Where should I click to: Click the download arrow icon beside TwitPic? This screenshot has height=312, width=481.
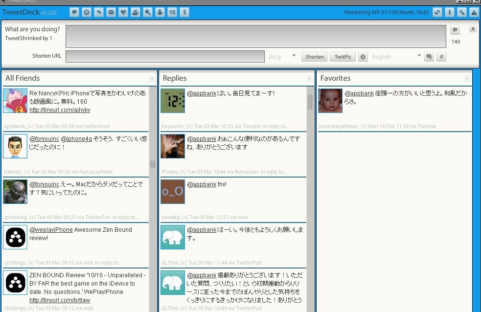(363, 57)
